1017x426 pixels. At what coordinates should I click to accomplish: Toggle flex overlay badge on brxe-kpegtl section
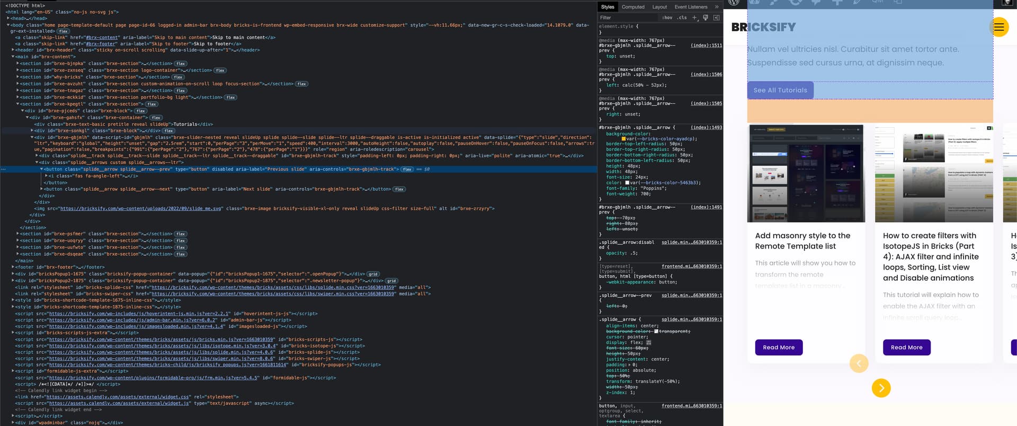[x=151, y=104]
